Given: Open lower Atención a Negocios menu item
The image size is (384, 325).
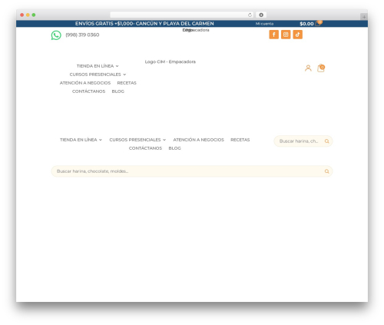Looking at the screenshot, I should [199, 140].
